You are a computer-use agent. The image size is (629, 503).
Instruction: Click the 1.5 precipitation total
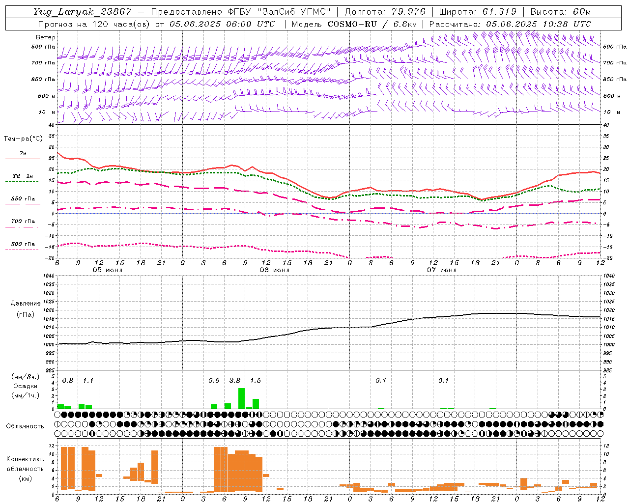(x=256, y=381)
